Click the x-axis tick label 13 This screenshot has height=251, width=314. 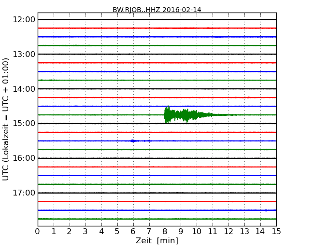point(244,232)
